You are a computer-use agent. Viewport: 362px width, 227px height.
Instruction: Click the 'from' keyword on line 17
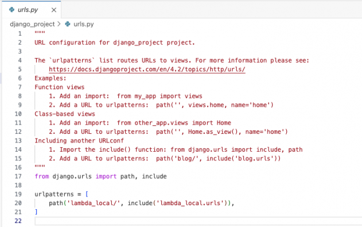tap(42, 176)
